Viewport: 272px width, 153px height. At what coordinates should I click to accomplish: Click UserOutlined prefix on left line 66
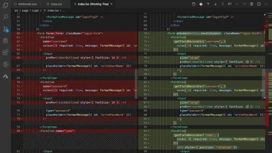pyautogui.click(x=86, y=58)
